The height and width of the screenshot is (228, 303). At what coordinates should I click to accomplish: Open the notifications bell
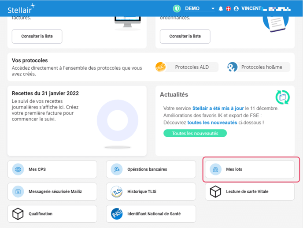(x=221, y=9)
